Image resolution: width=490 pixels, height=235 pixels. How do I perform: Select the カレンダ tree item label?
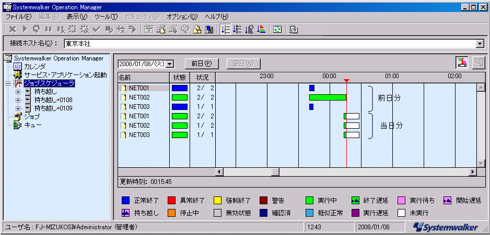point(34,66)
